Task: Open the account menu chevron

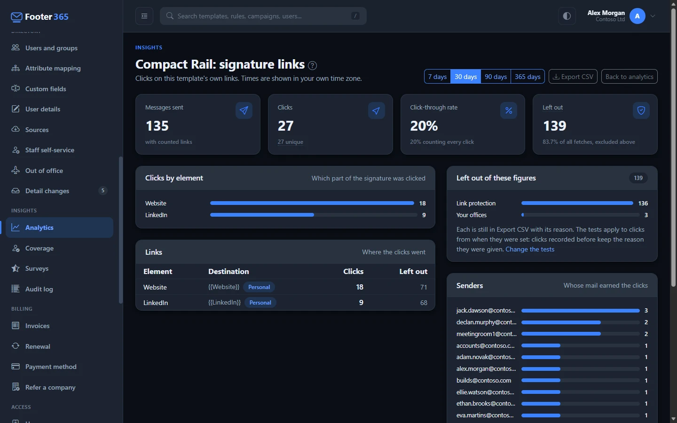Action: coord(653,16)
